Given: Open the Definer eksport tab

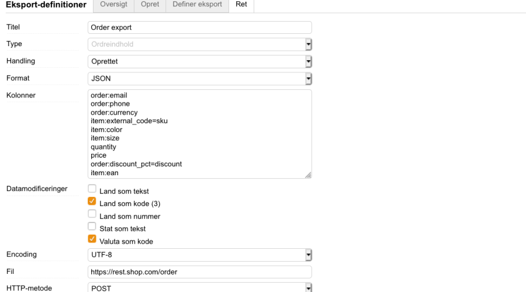Looking at the screenshot, I should pos(197,5).
